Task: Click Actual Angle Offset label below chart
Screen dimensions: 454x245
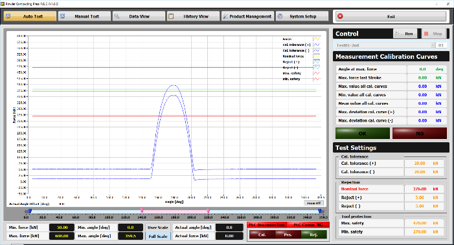Action: [x=29, y=204]
